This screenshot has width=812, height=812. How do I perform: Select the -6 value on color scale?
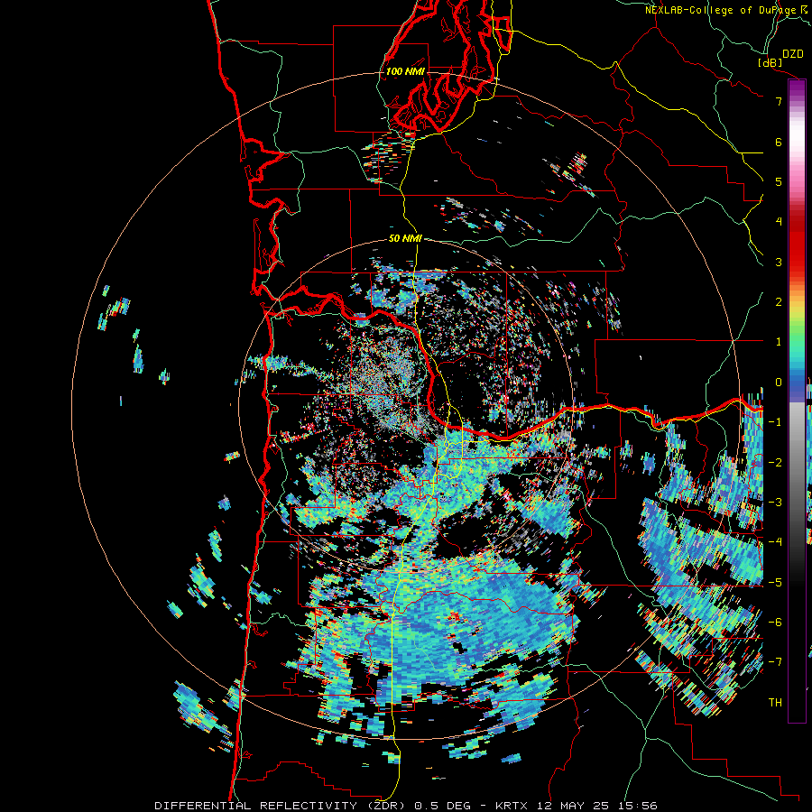(x=775, y=623)
